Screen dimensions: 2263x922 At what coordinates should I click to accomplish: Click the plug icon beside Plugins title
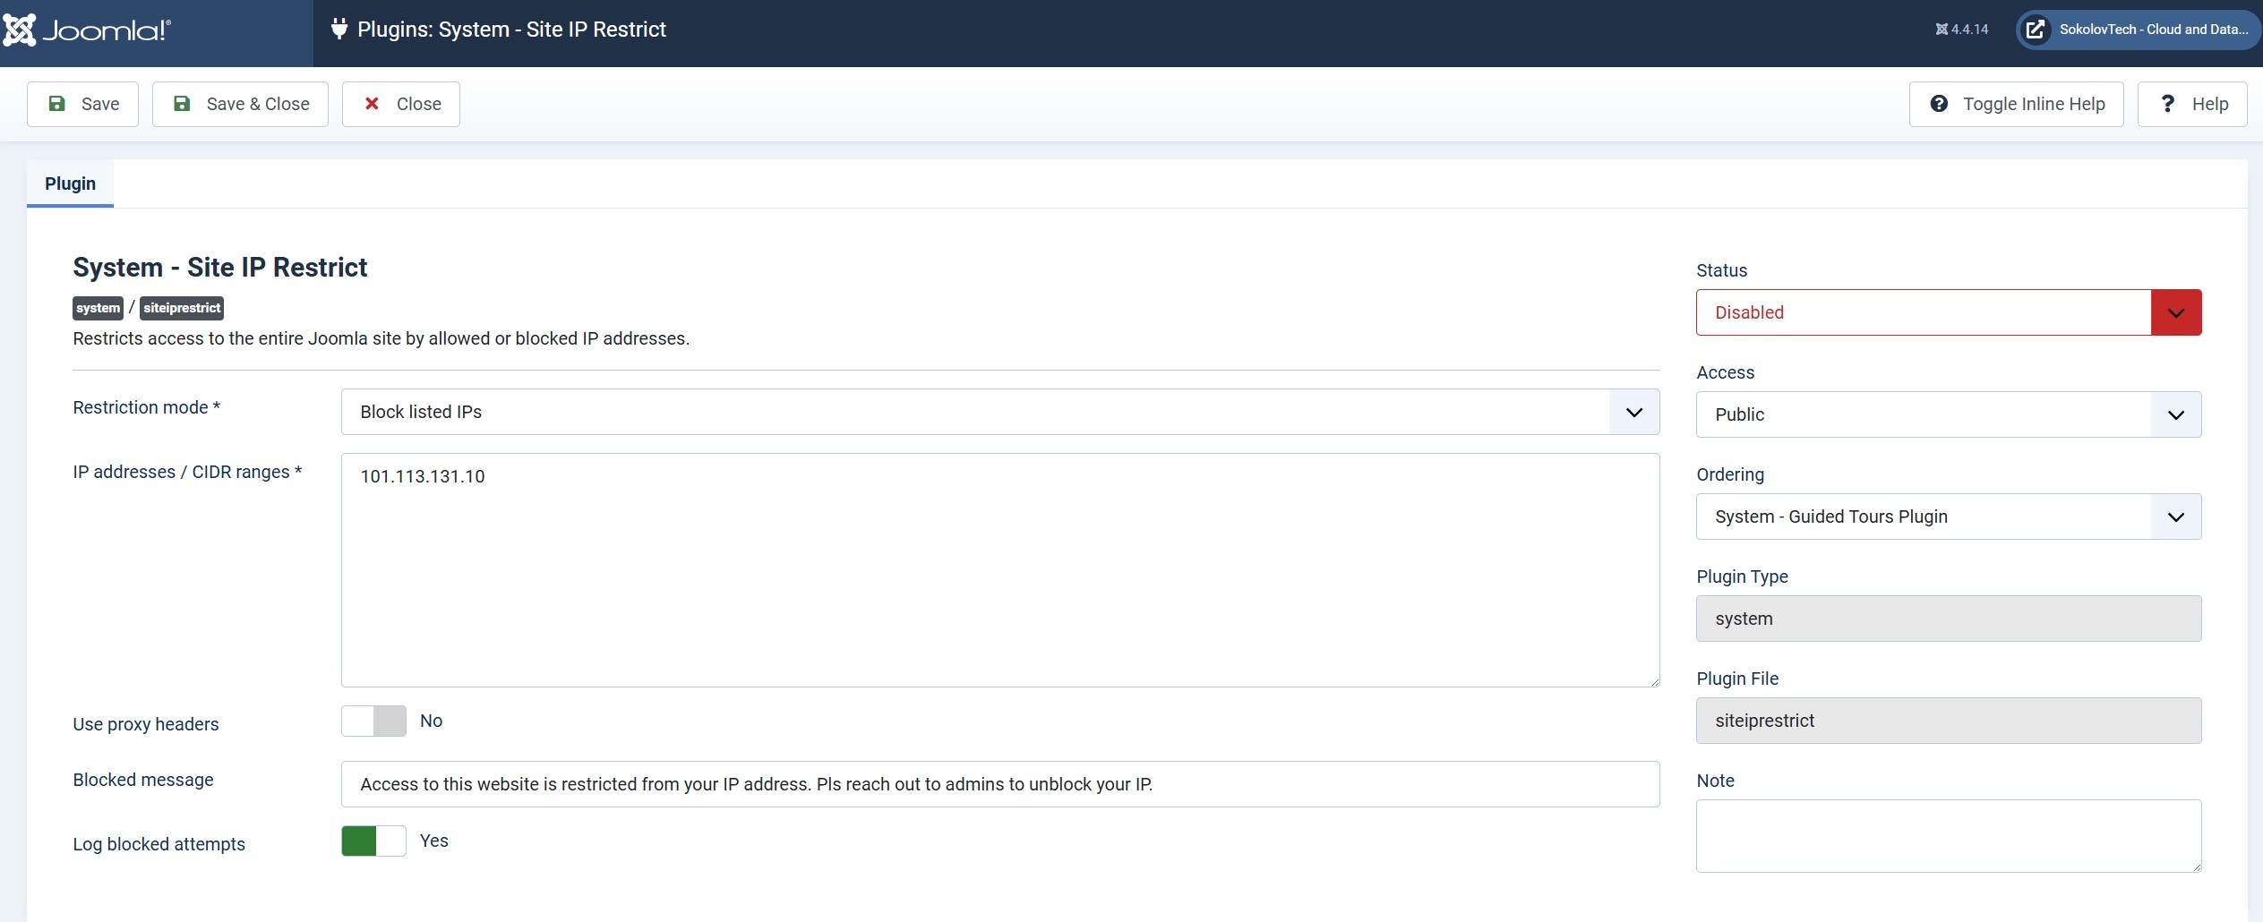coord(339,29)
